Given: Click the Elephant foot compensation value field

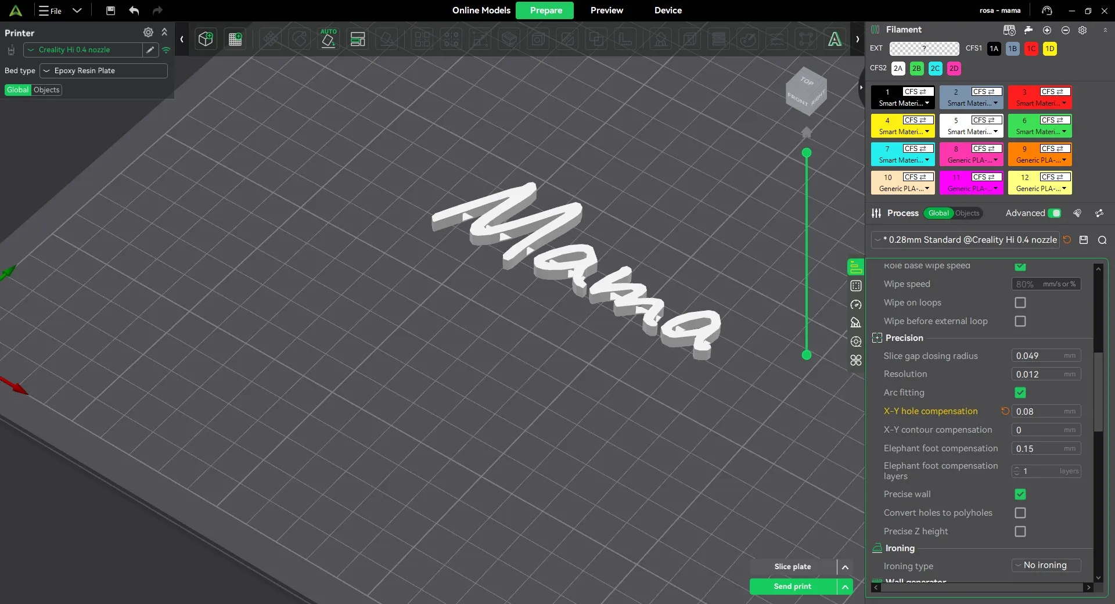Looking at the screenshot, I should point(1046,448).
